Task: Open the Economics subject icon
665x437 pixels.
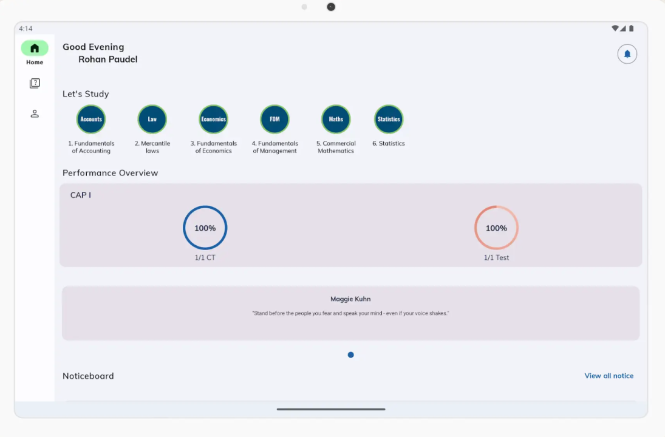Action: (x=213, y=119)
